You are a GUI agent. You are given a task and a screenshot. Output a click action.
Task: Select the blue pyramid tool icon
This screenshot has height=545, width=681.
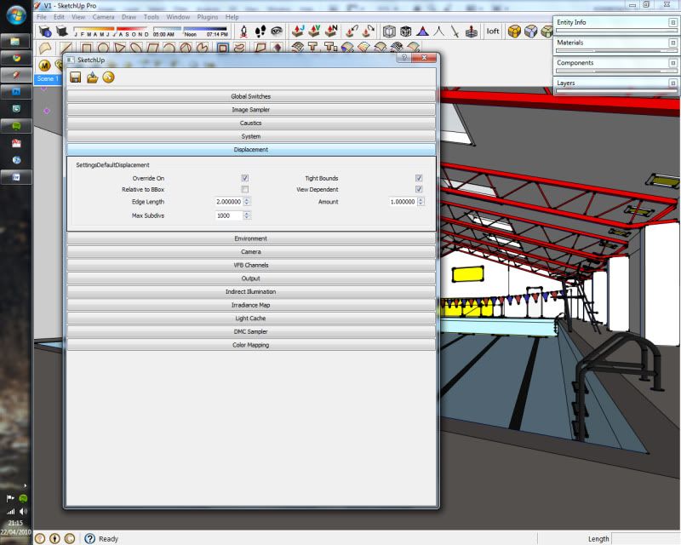(x=422, y=32)
